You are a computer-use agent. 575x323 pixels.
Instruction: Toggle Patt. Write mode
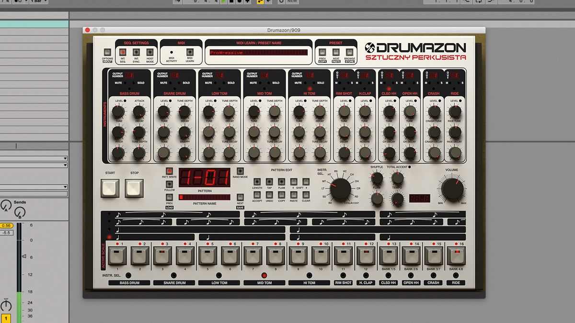(x=170, y=171)
